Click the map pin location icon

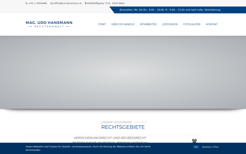pos(86,3)
